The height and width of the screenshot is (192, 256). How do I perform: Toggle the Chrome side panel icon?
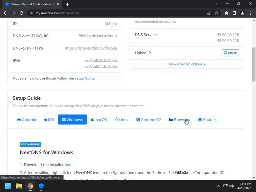pyautogui.click(x=234, y=13)
